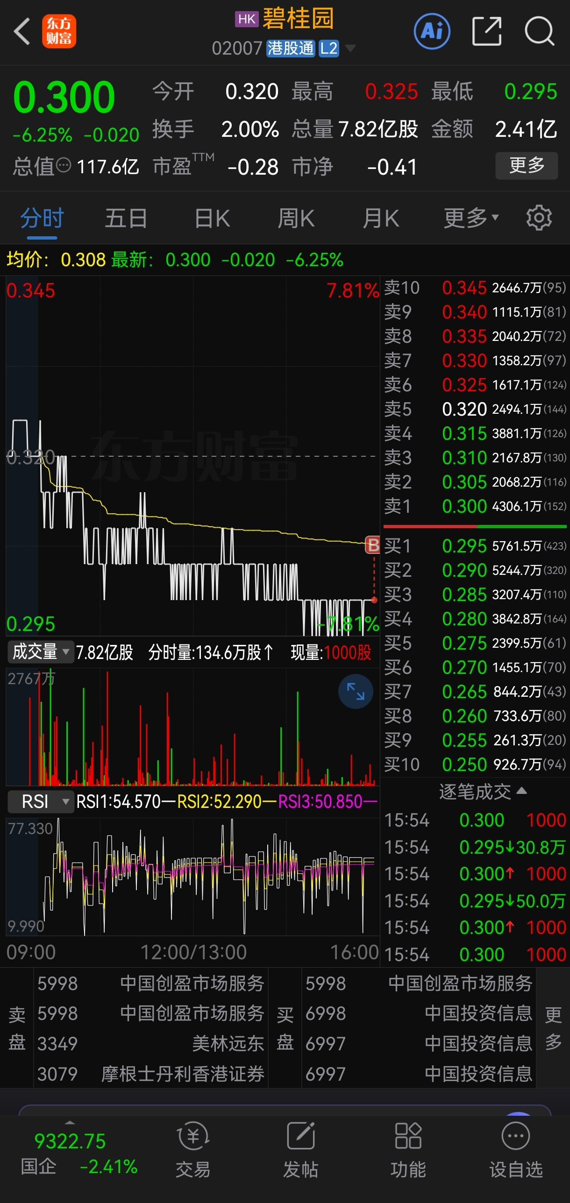Image resolution: width=570 pixels, height=1203 pixels.
Task: Tap the B marker on price chart
Action: click(x=372, y=545)
